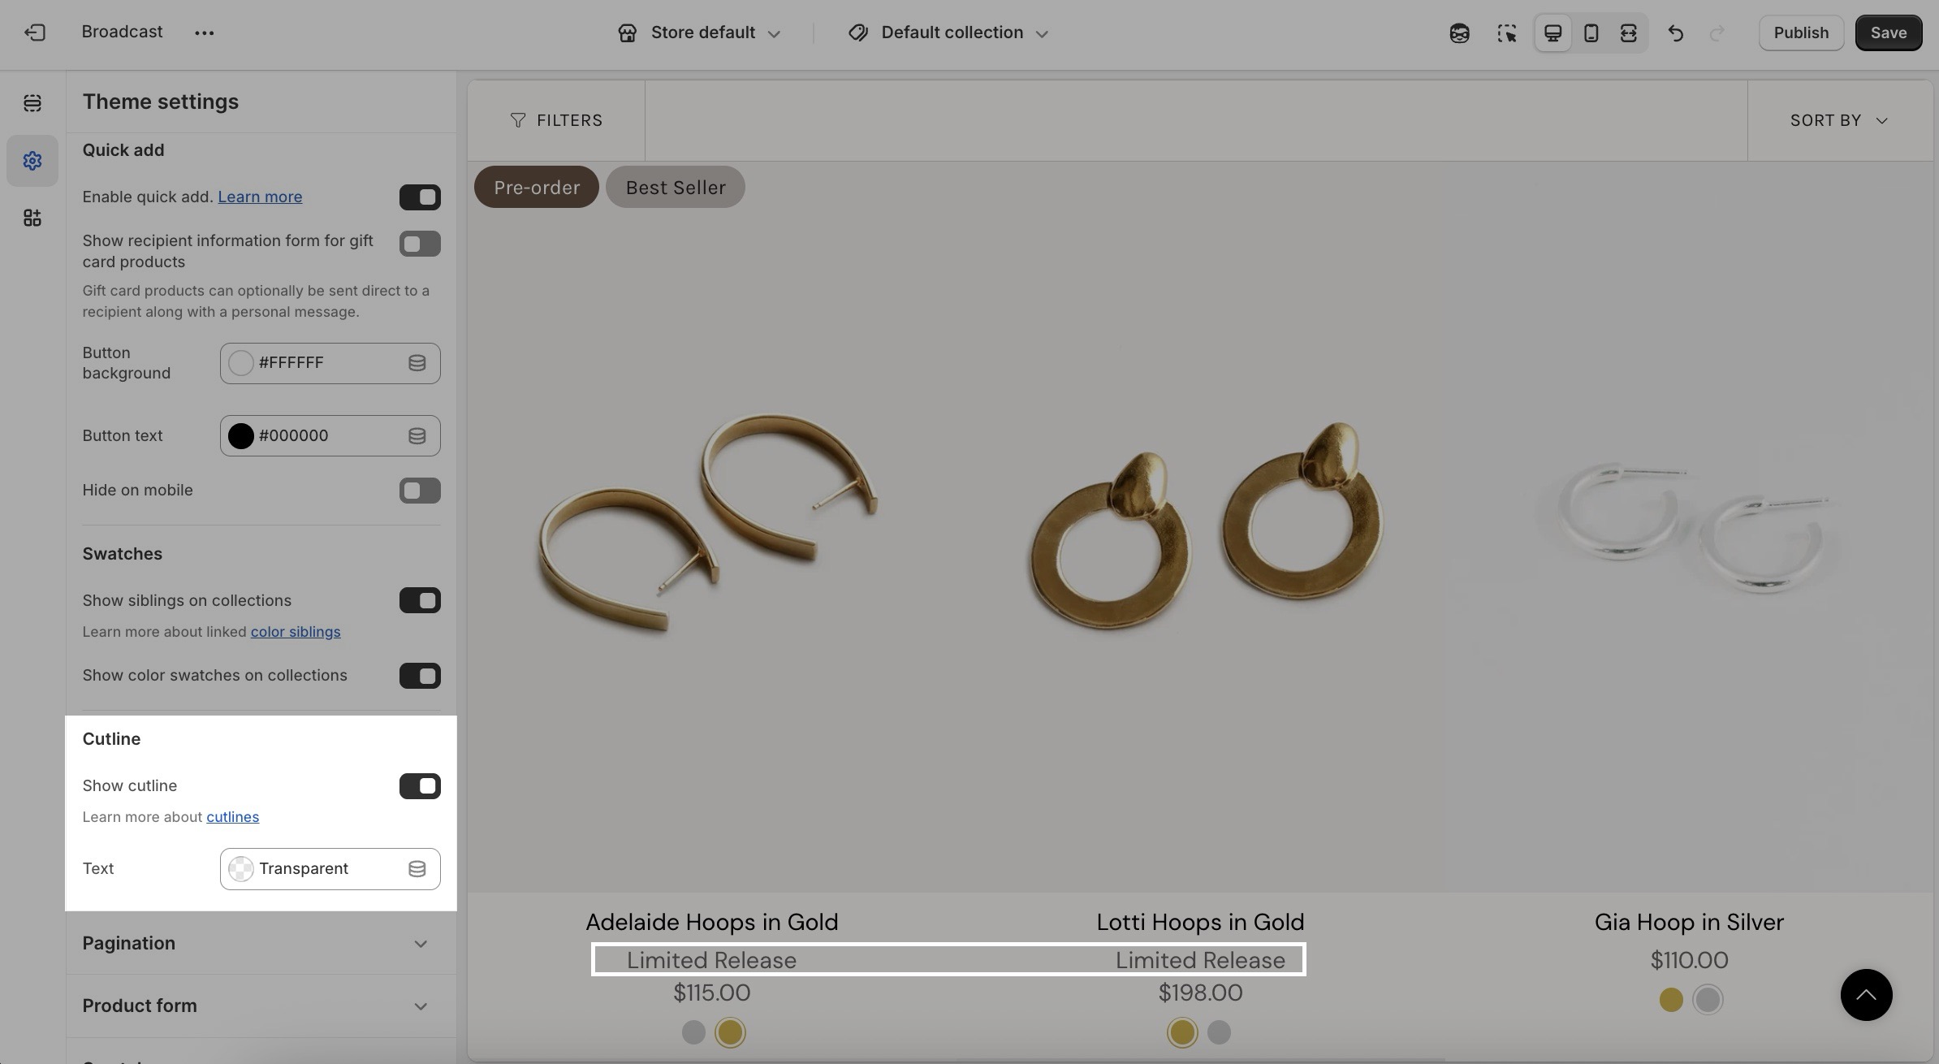The image size is (1939, 1064).
Task: Switch to mobile preview icon
Action: (x=1591, y=33)
